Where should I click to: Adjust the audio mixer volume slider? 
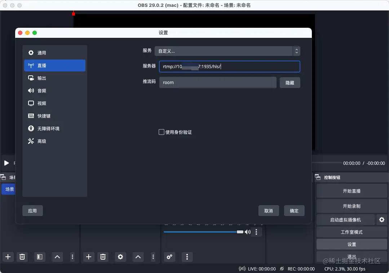tap(203, 232)
